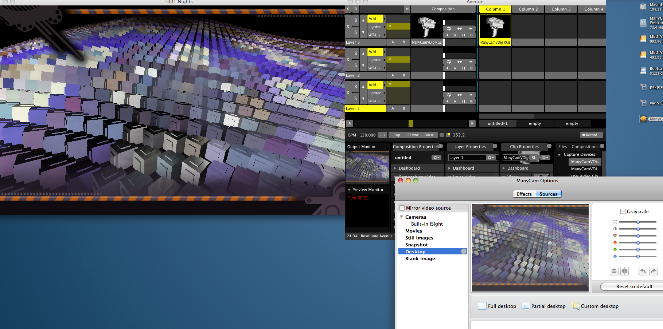
Task: Play Layer 1 clip forward
Action: point(455,102)
